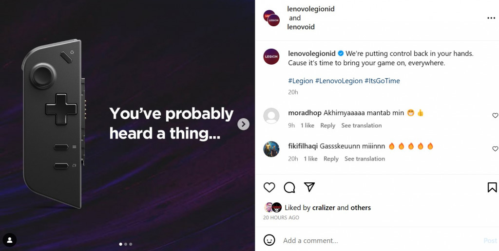Open the #ItsGoTime hashtag
This screenshot has height=251, width=499.
pyautogui.click(x=382, y=81)
